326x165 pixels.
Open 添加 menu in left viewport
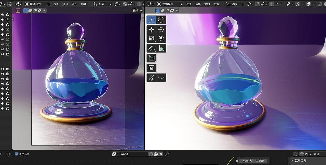tap(75, 4)
